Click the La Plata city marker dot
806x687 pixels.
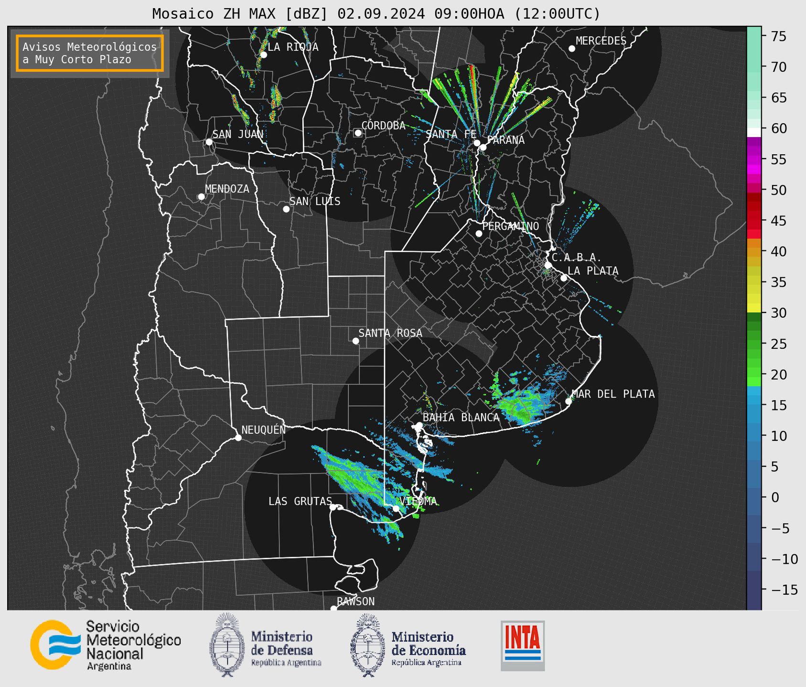pos(564,278)
